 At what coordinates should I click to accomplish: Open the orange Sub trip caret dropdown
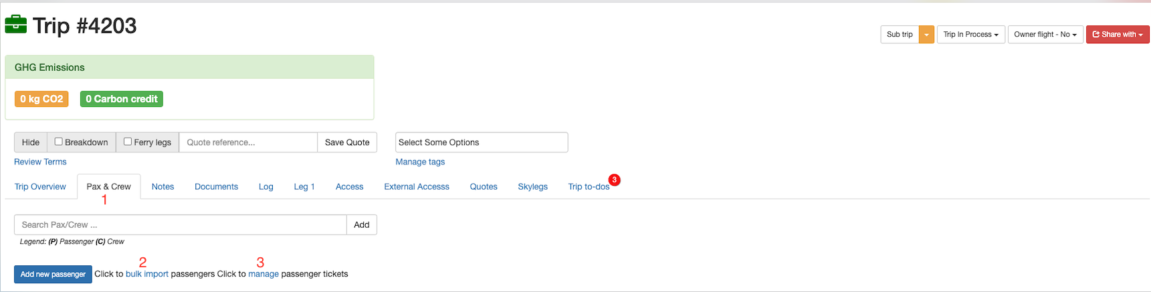tap(926, 35)
